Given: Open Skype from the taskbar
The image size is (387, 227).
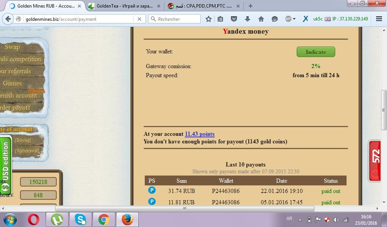Looking at the screenshot, I should pyautogui.click(x=80, y=219).
